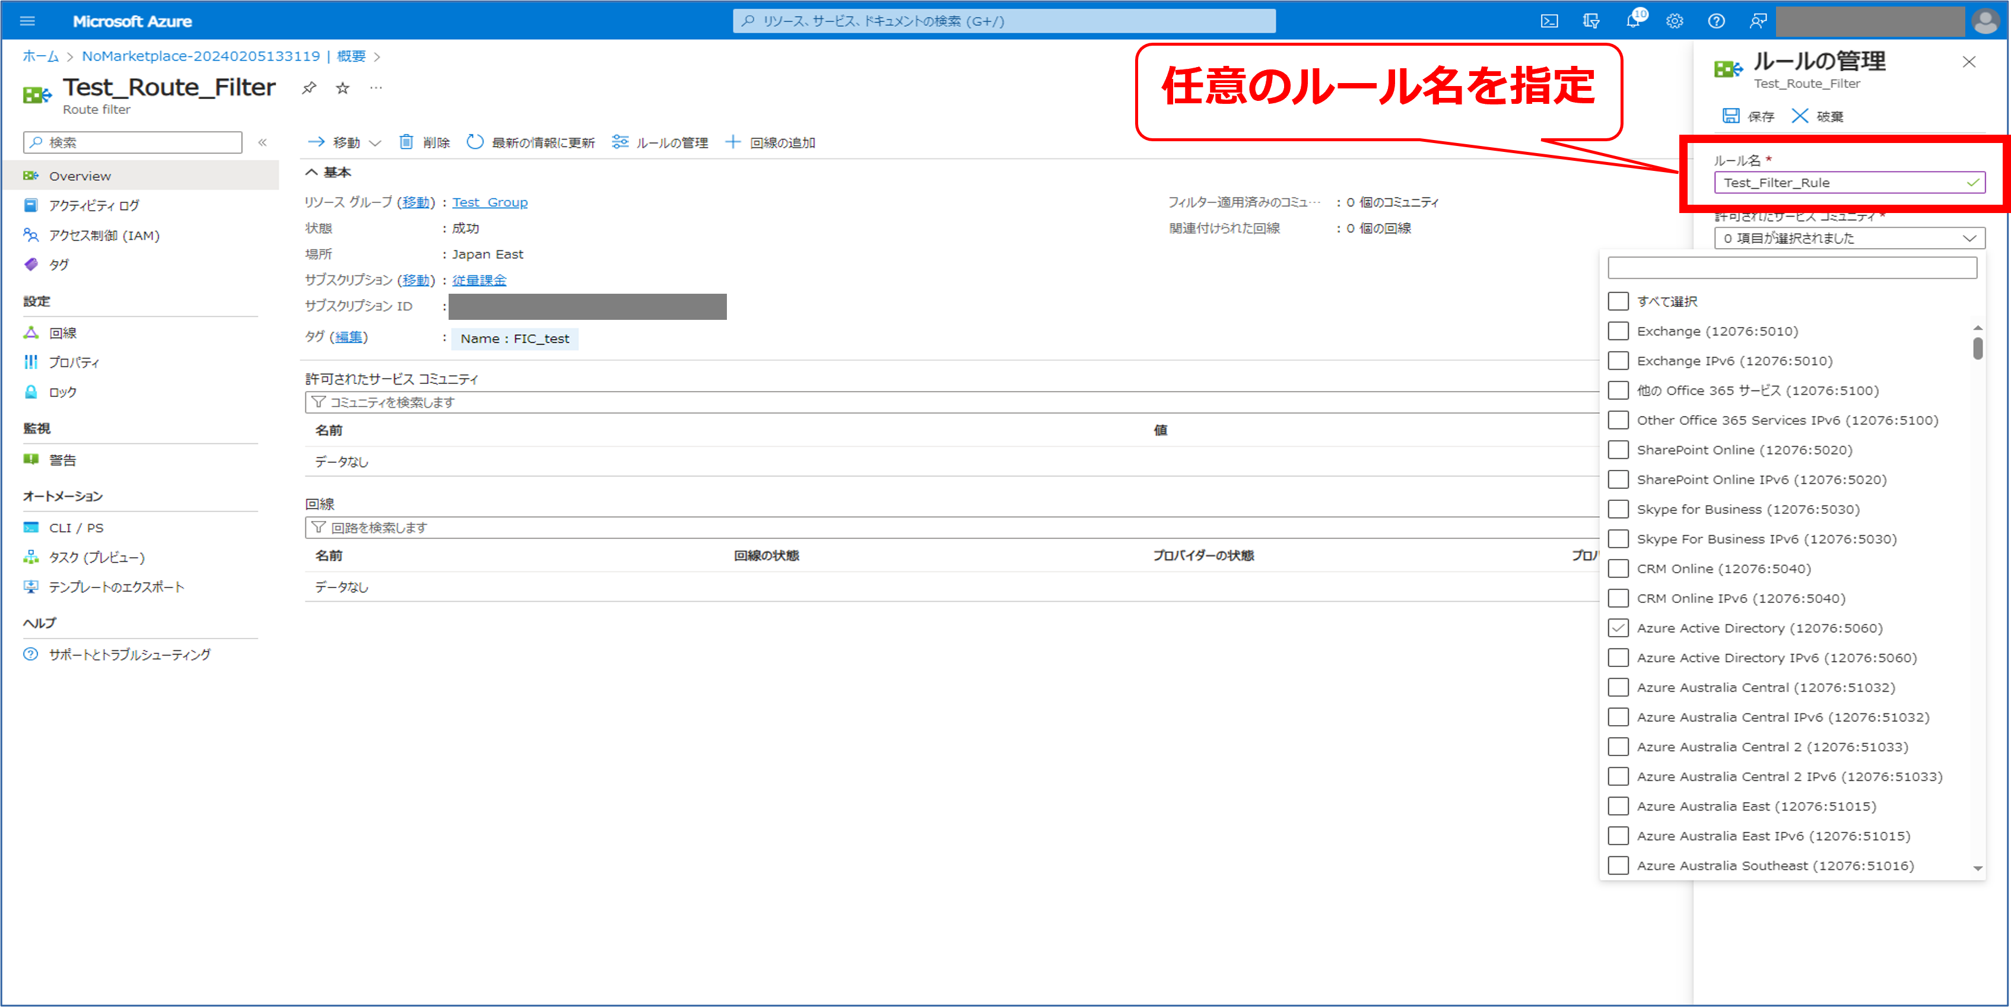Click the 保存 save icon in the rule panel

coord(1731,116)
